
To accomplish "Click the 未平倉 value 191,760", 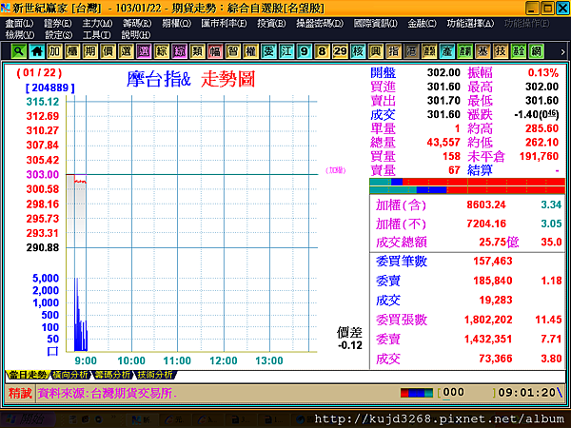I will (539, 157).
